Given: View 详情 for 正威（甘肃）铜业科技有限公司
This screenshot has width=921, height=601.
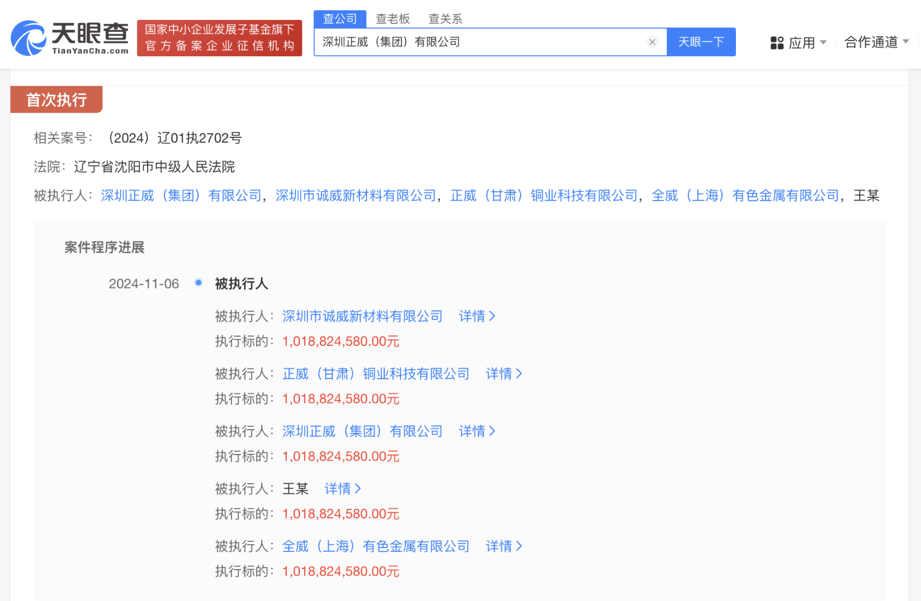Looking at the screenshot, I should 503,374.
